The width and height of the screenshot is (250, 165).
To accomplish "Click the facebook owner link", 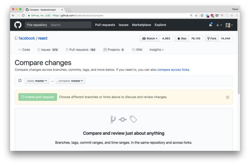I will point(27,38).
